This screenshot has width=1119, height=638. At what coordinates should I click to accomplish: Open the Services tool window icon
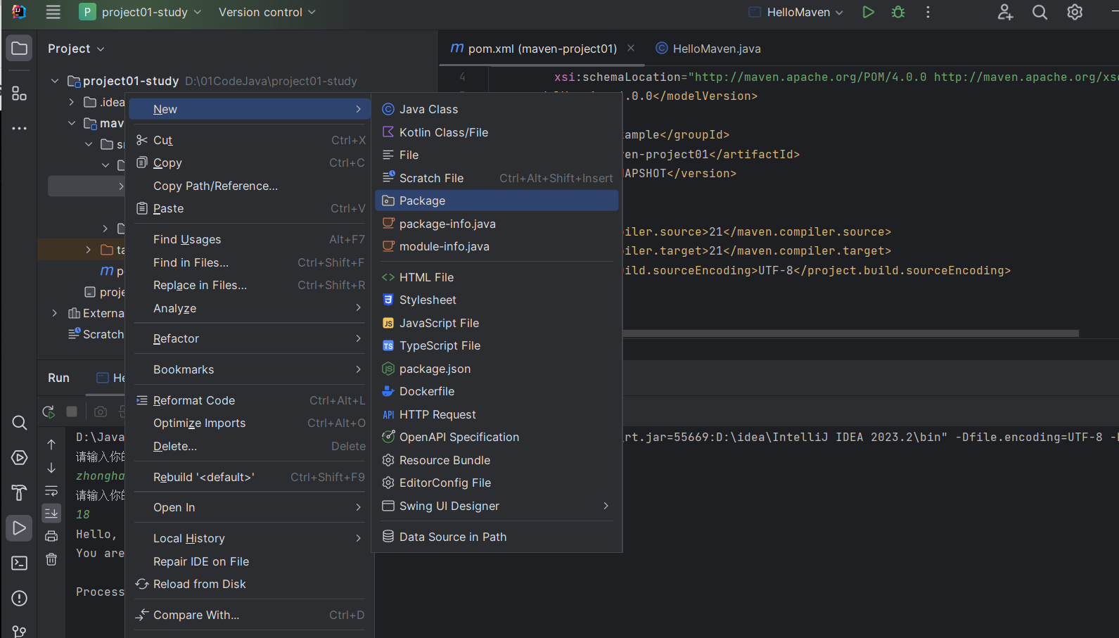tap(19, 458)
